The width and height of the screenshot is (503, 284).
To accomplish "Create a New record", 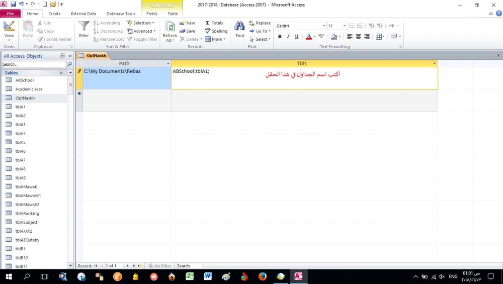I will tap(187, 23).
